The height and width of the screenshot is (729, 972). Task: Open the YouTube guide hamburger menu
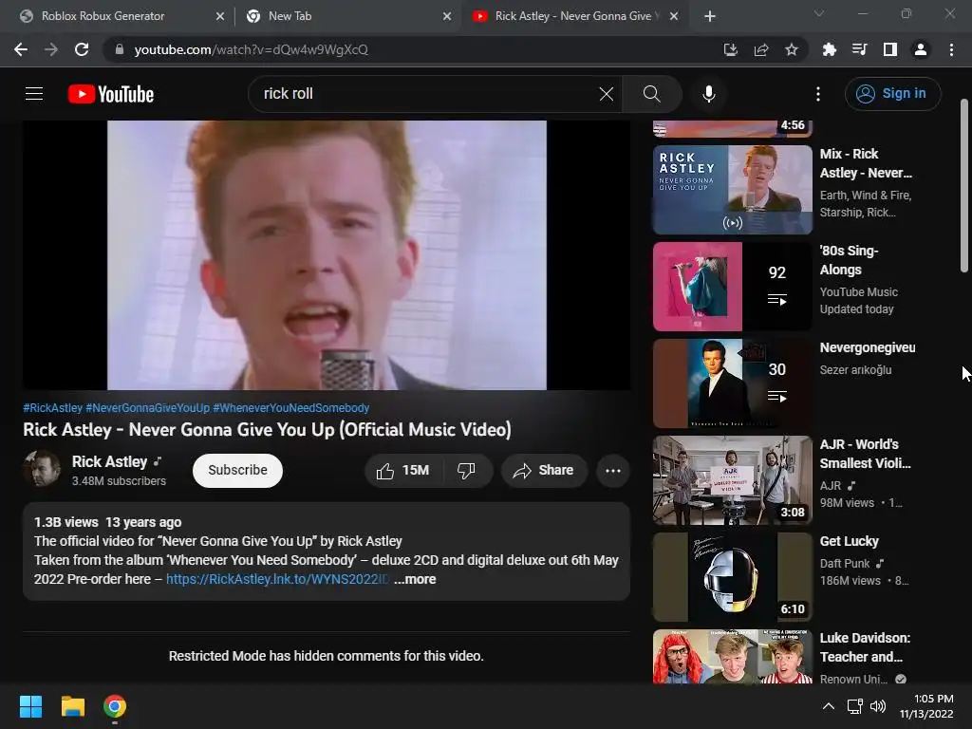pos(34,94)
